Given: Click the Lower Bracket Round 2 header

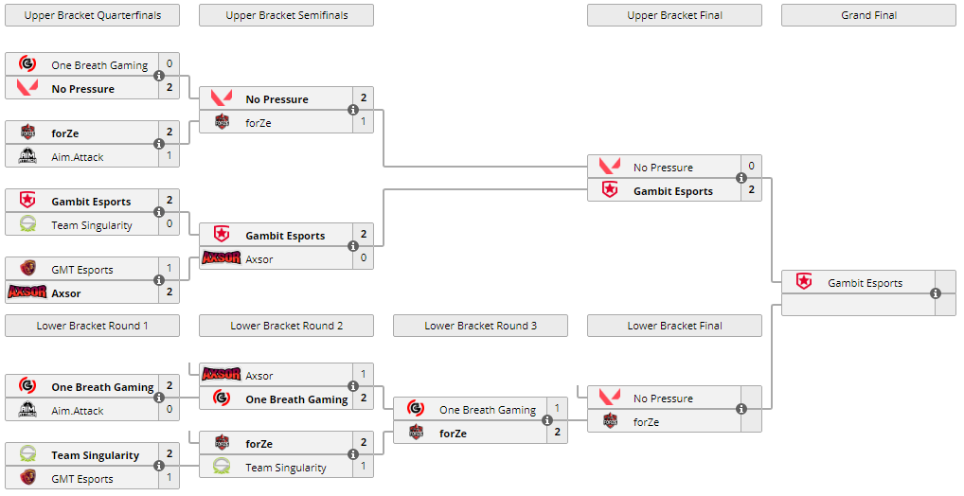Looking at the screenshot, I should (286, 326).
